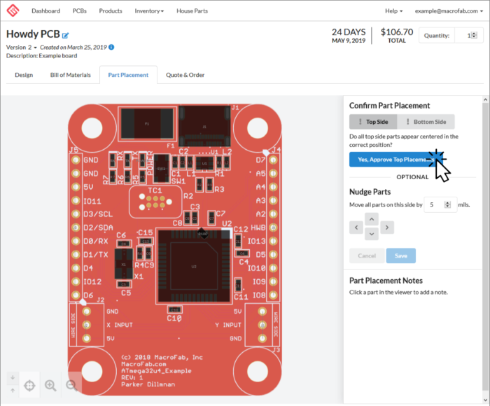Click the recenter crosshair icon in the viewer
This screenshot has width=490, height=406.
[29, 385]
